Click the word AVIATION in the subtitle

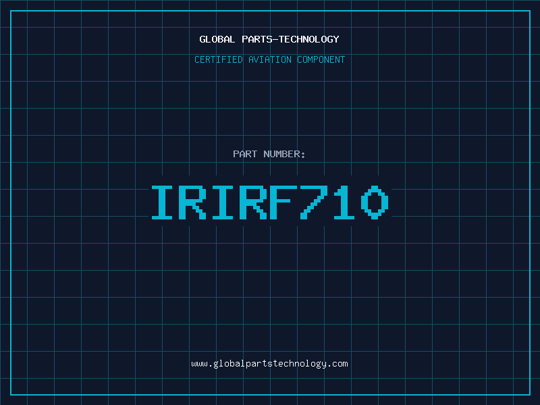coord(271,59)
